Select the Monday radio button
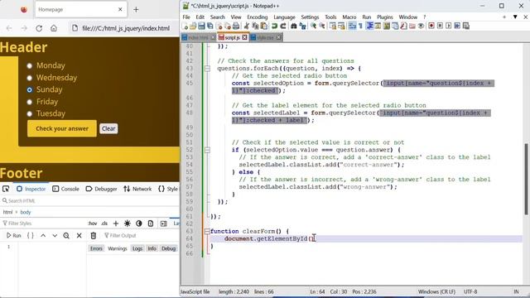The image size is (530, 298). click(x=30, y=65)
